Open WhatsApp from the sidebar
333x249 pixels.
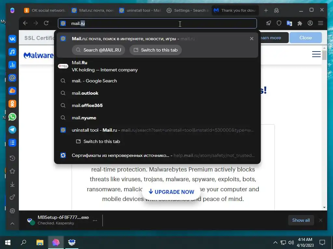pos(12,117)
